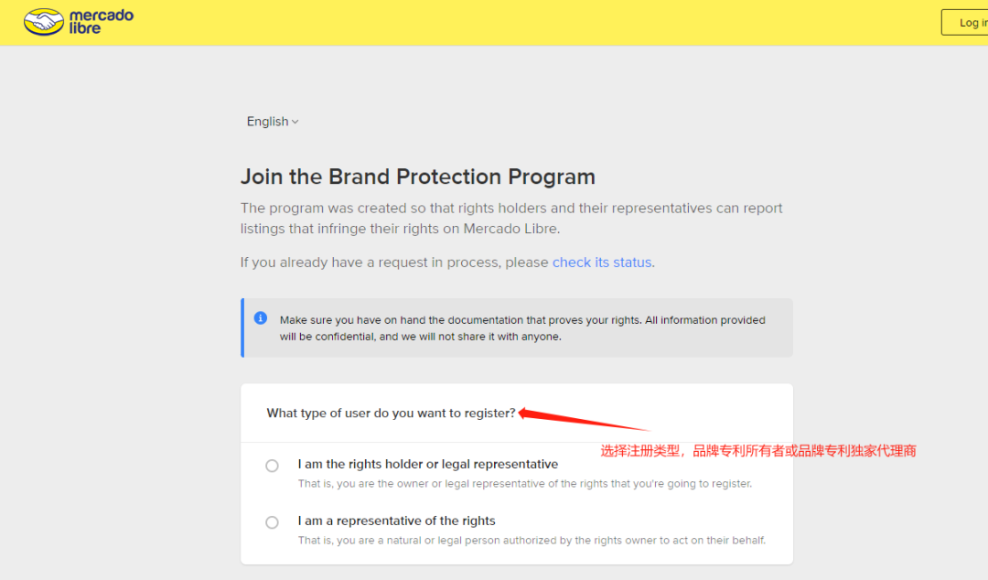Click the "I am a representative of the rights" label
The width and height of the screenshot is (988, 580).
pos(396,521)
